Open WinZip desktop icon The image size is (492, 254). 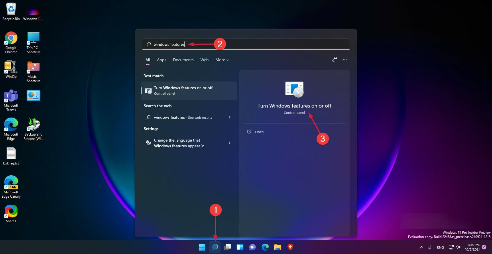[11, 69]
